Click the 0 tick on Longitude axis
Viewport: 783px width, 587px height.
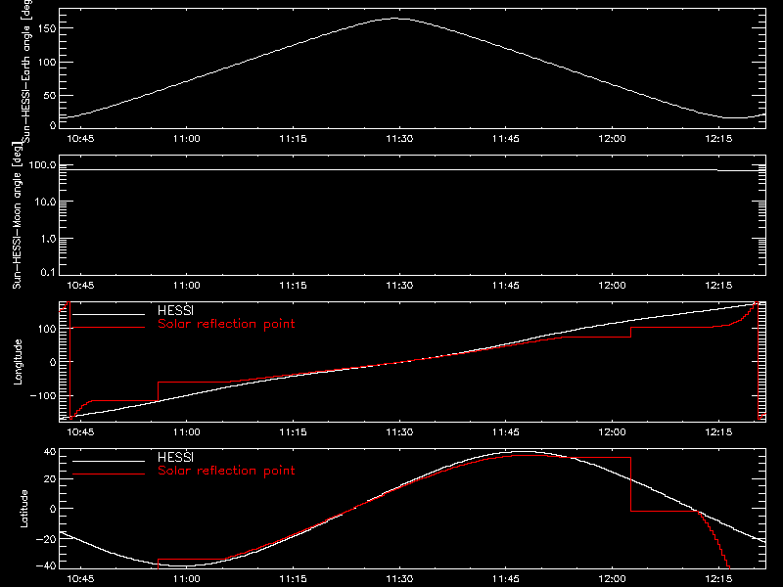click(54, 362)
